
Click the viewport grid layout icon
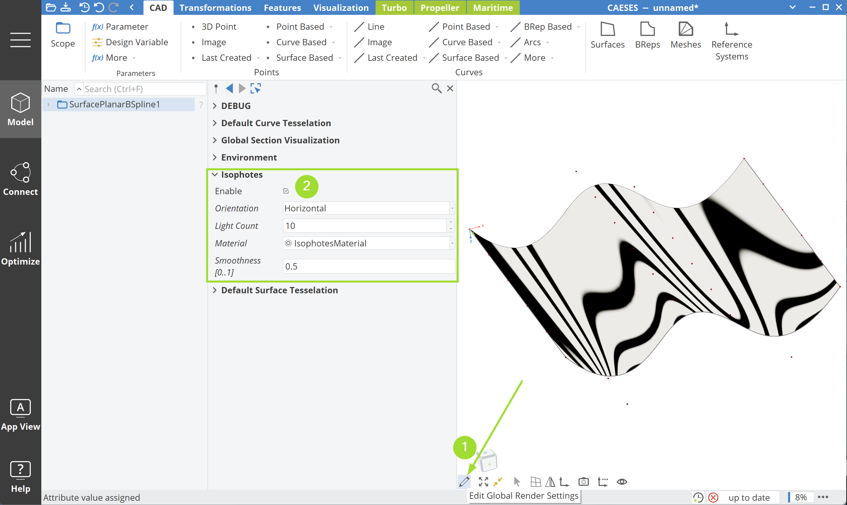click(x=535, y=482)
